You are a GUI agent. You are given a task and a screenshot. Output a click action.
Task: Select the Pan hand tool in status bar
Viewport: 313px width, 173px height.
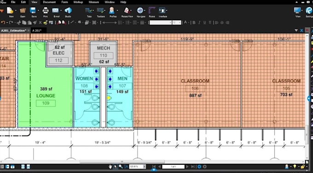pos(110,167)
